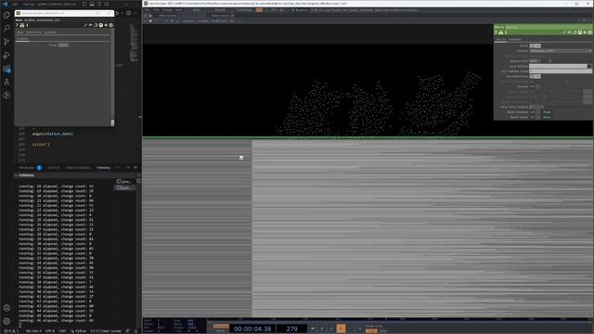This screenshot has height=334, width=594.
Task: Close the VS Code bottom panel
Action: (136, 167)
